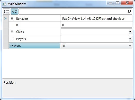Open the Clubs dropdown arrow
Screen dimensions: 135x100
click(130, 32)
